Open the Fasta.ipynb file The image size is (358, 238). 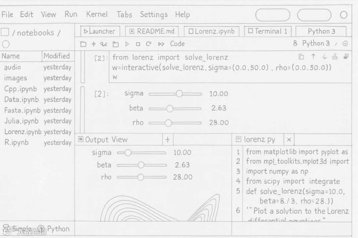37,110
